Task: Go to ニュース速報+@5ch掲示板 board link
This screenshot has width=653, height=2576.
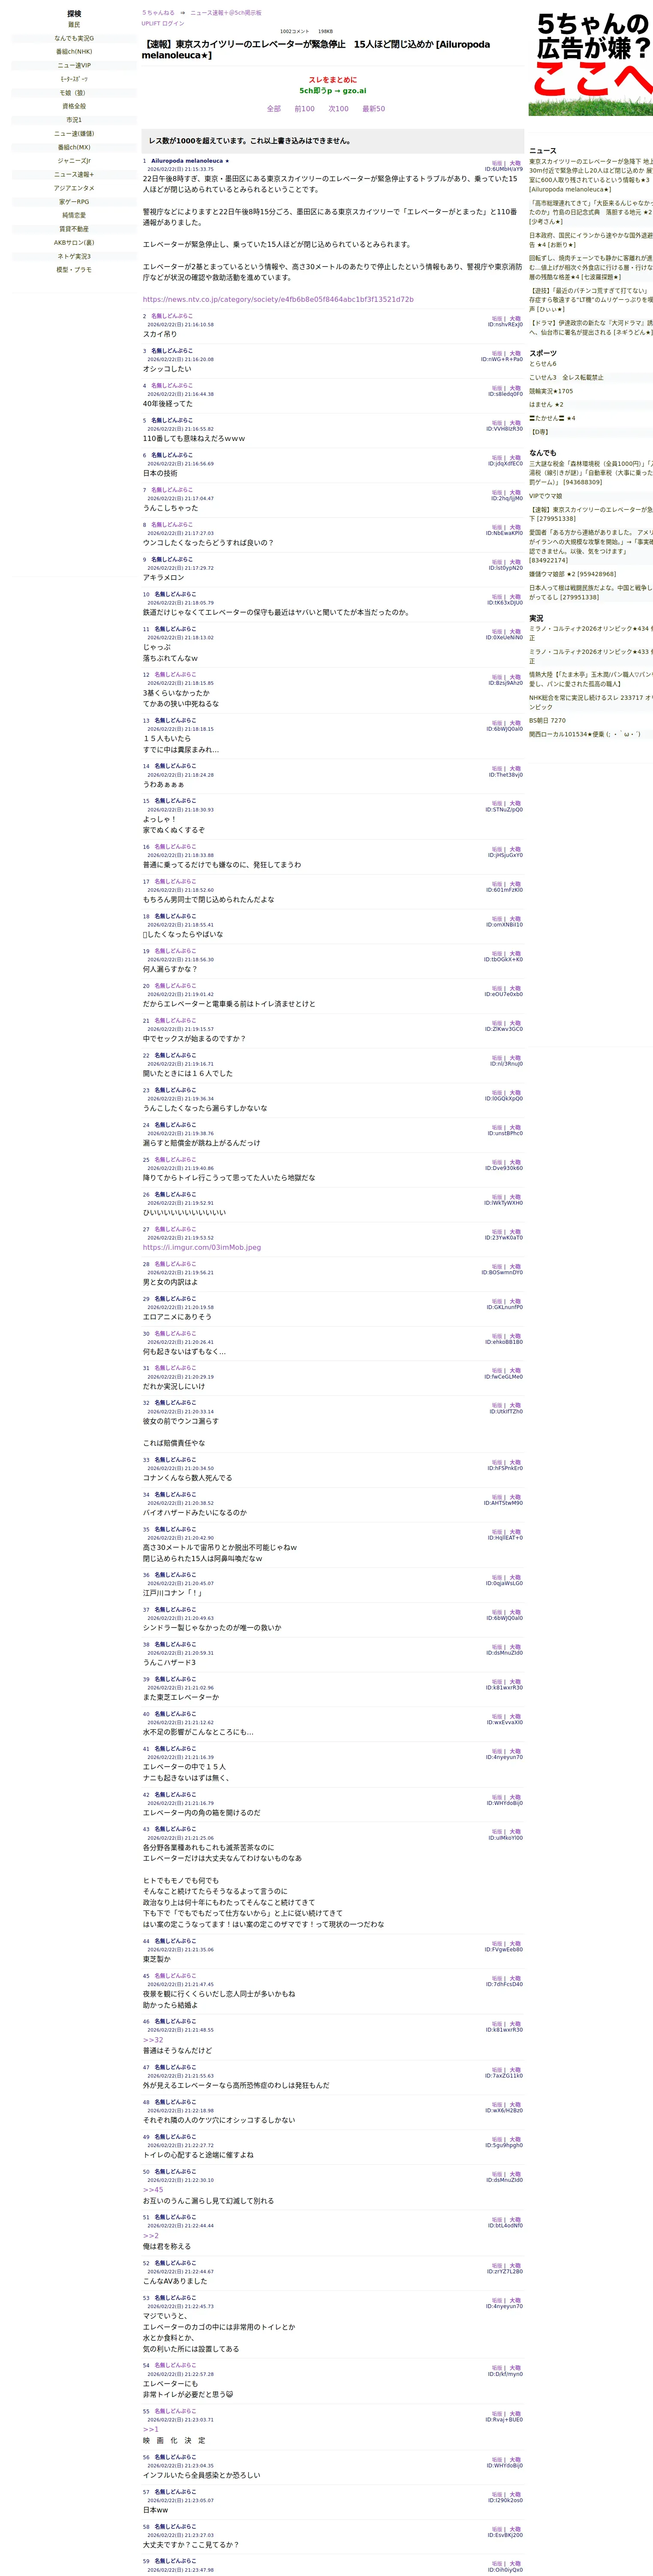Action: point(226,13)
